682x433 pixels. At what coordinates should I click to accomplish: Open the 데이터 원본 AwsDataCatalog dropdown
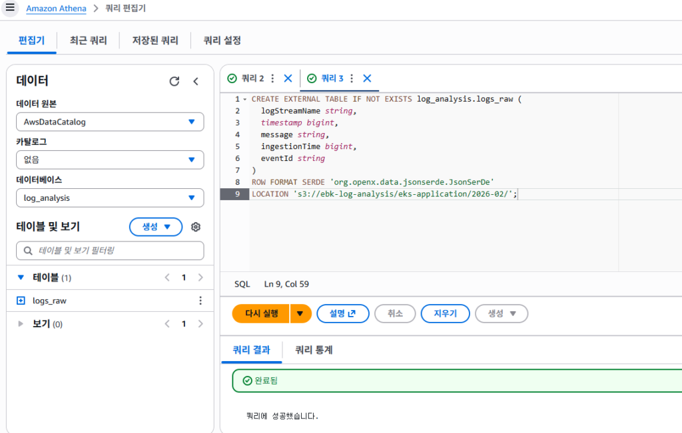point(110,122)
